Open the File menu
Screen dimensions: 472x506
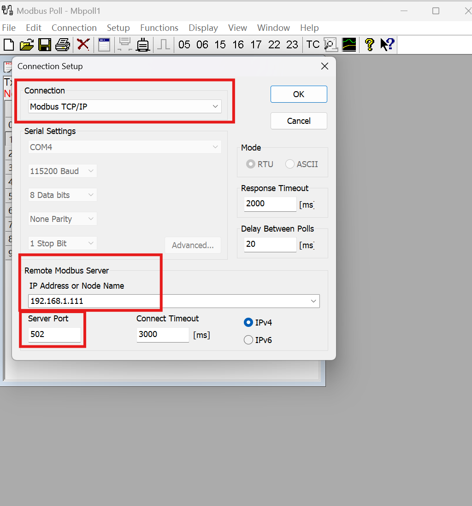(9, 28)
